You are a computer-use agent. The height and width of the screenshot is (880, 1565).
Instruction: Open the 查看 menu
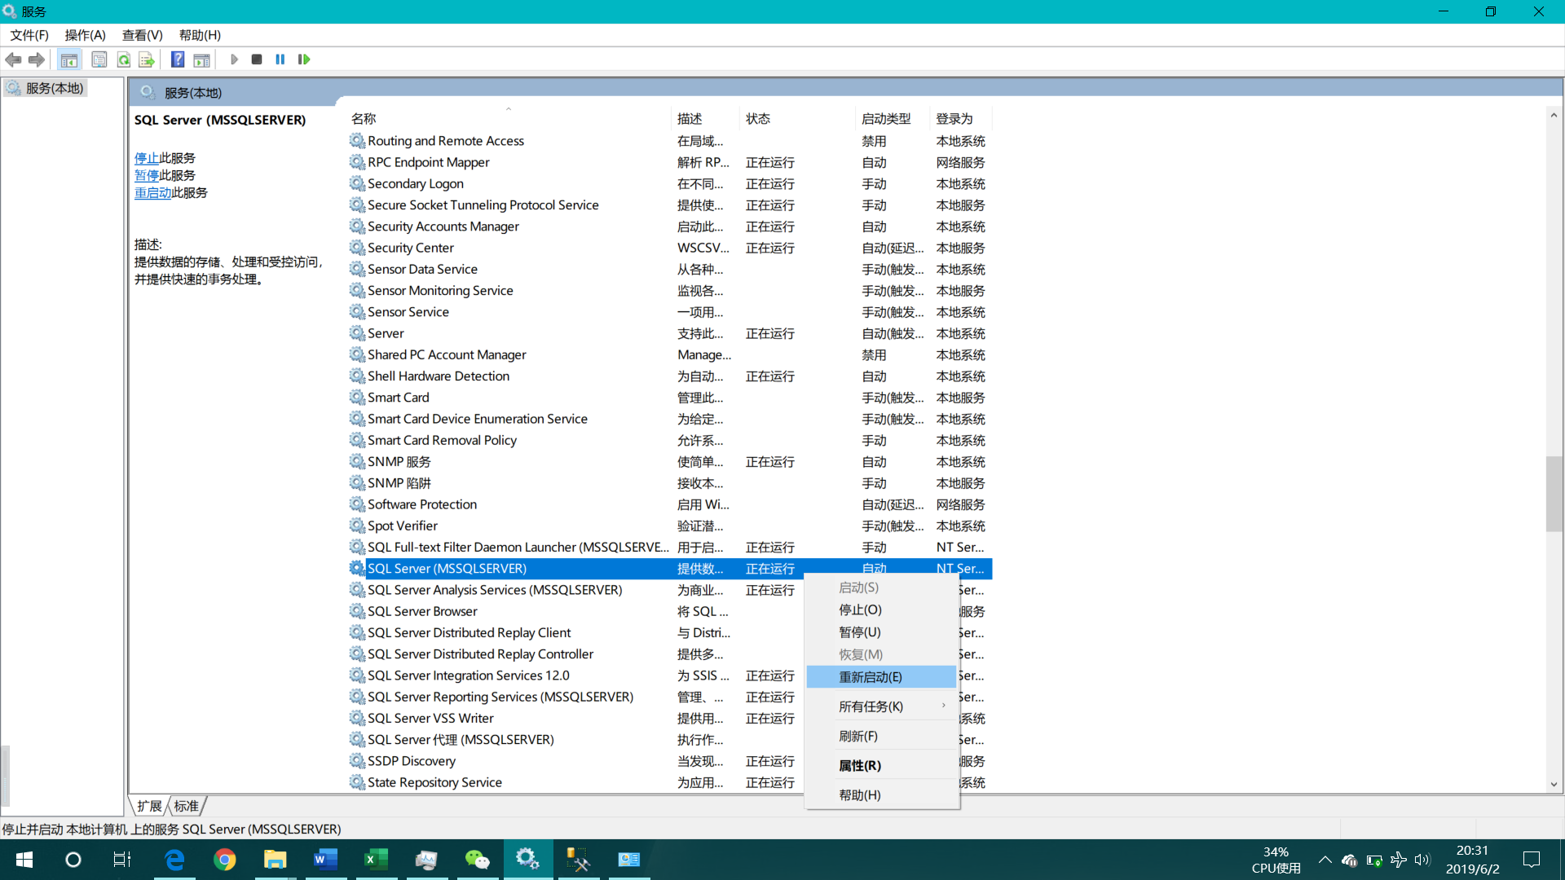[142, 35]
